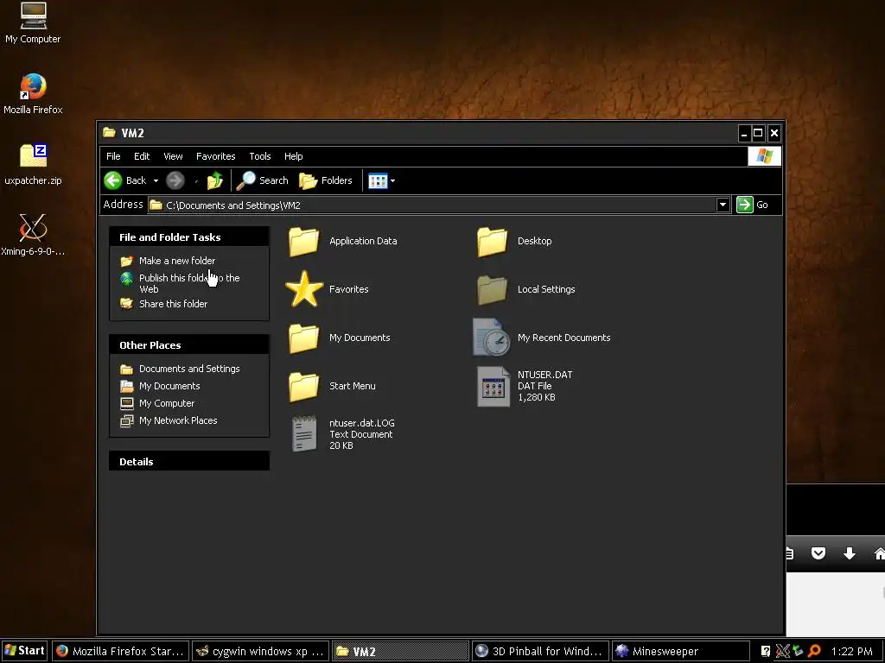
Task: Collapse the Other Places panel header
Action: 189,344
